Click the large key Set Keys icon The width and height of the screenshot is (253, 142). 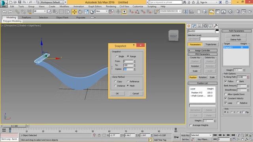click(x=176, y=137)
